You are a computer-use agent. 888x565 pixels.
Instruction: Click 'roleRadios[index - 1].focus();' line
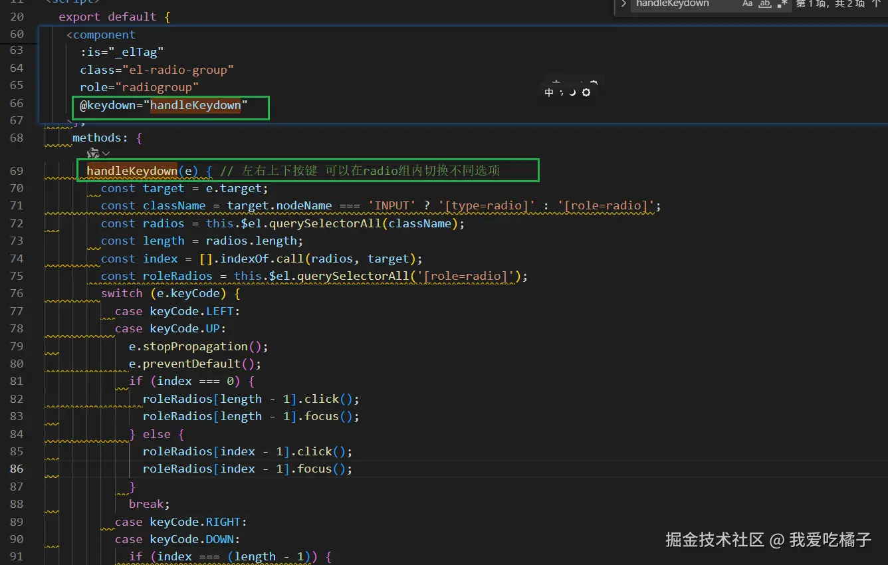click(248, 469)
